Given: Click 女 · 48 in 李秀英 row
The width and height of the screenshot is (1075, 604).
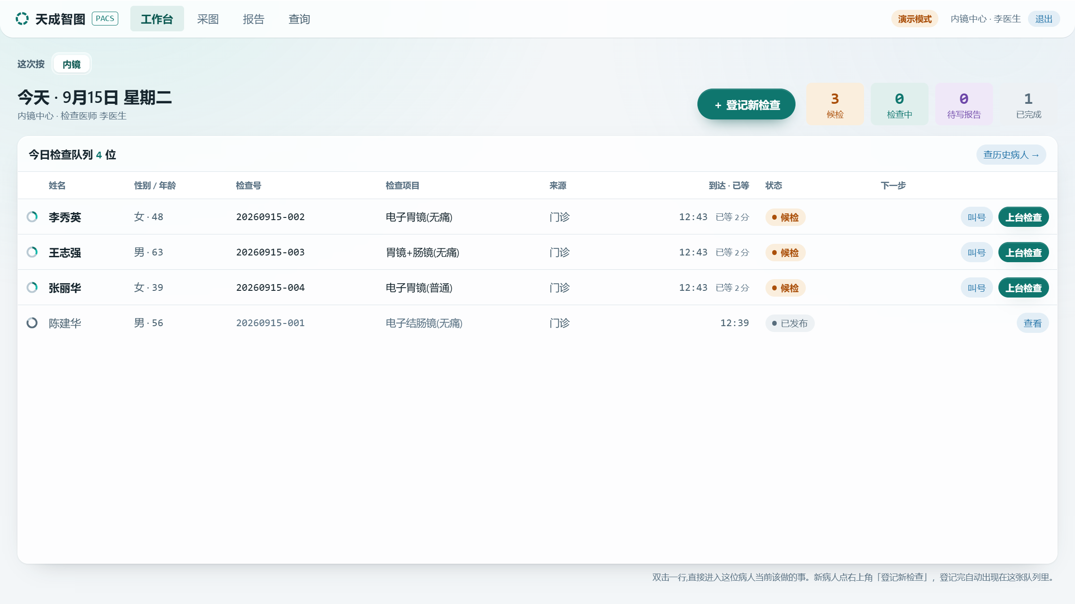Looking at the screenshot, I should tap(149, 217).
